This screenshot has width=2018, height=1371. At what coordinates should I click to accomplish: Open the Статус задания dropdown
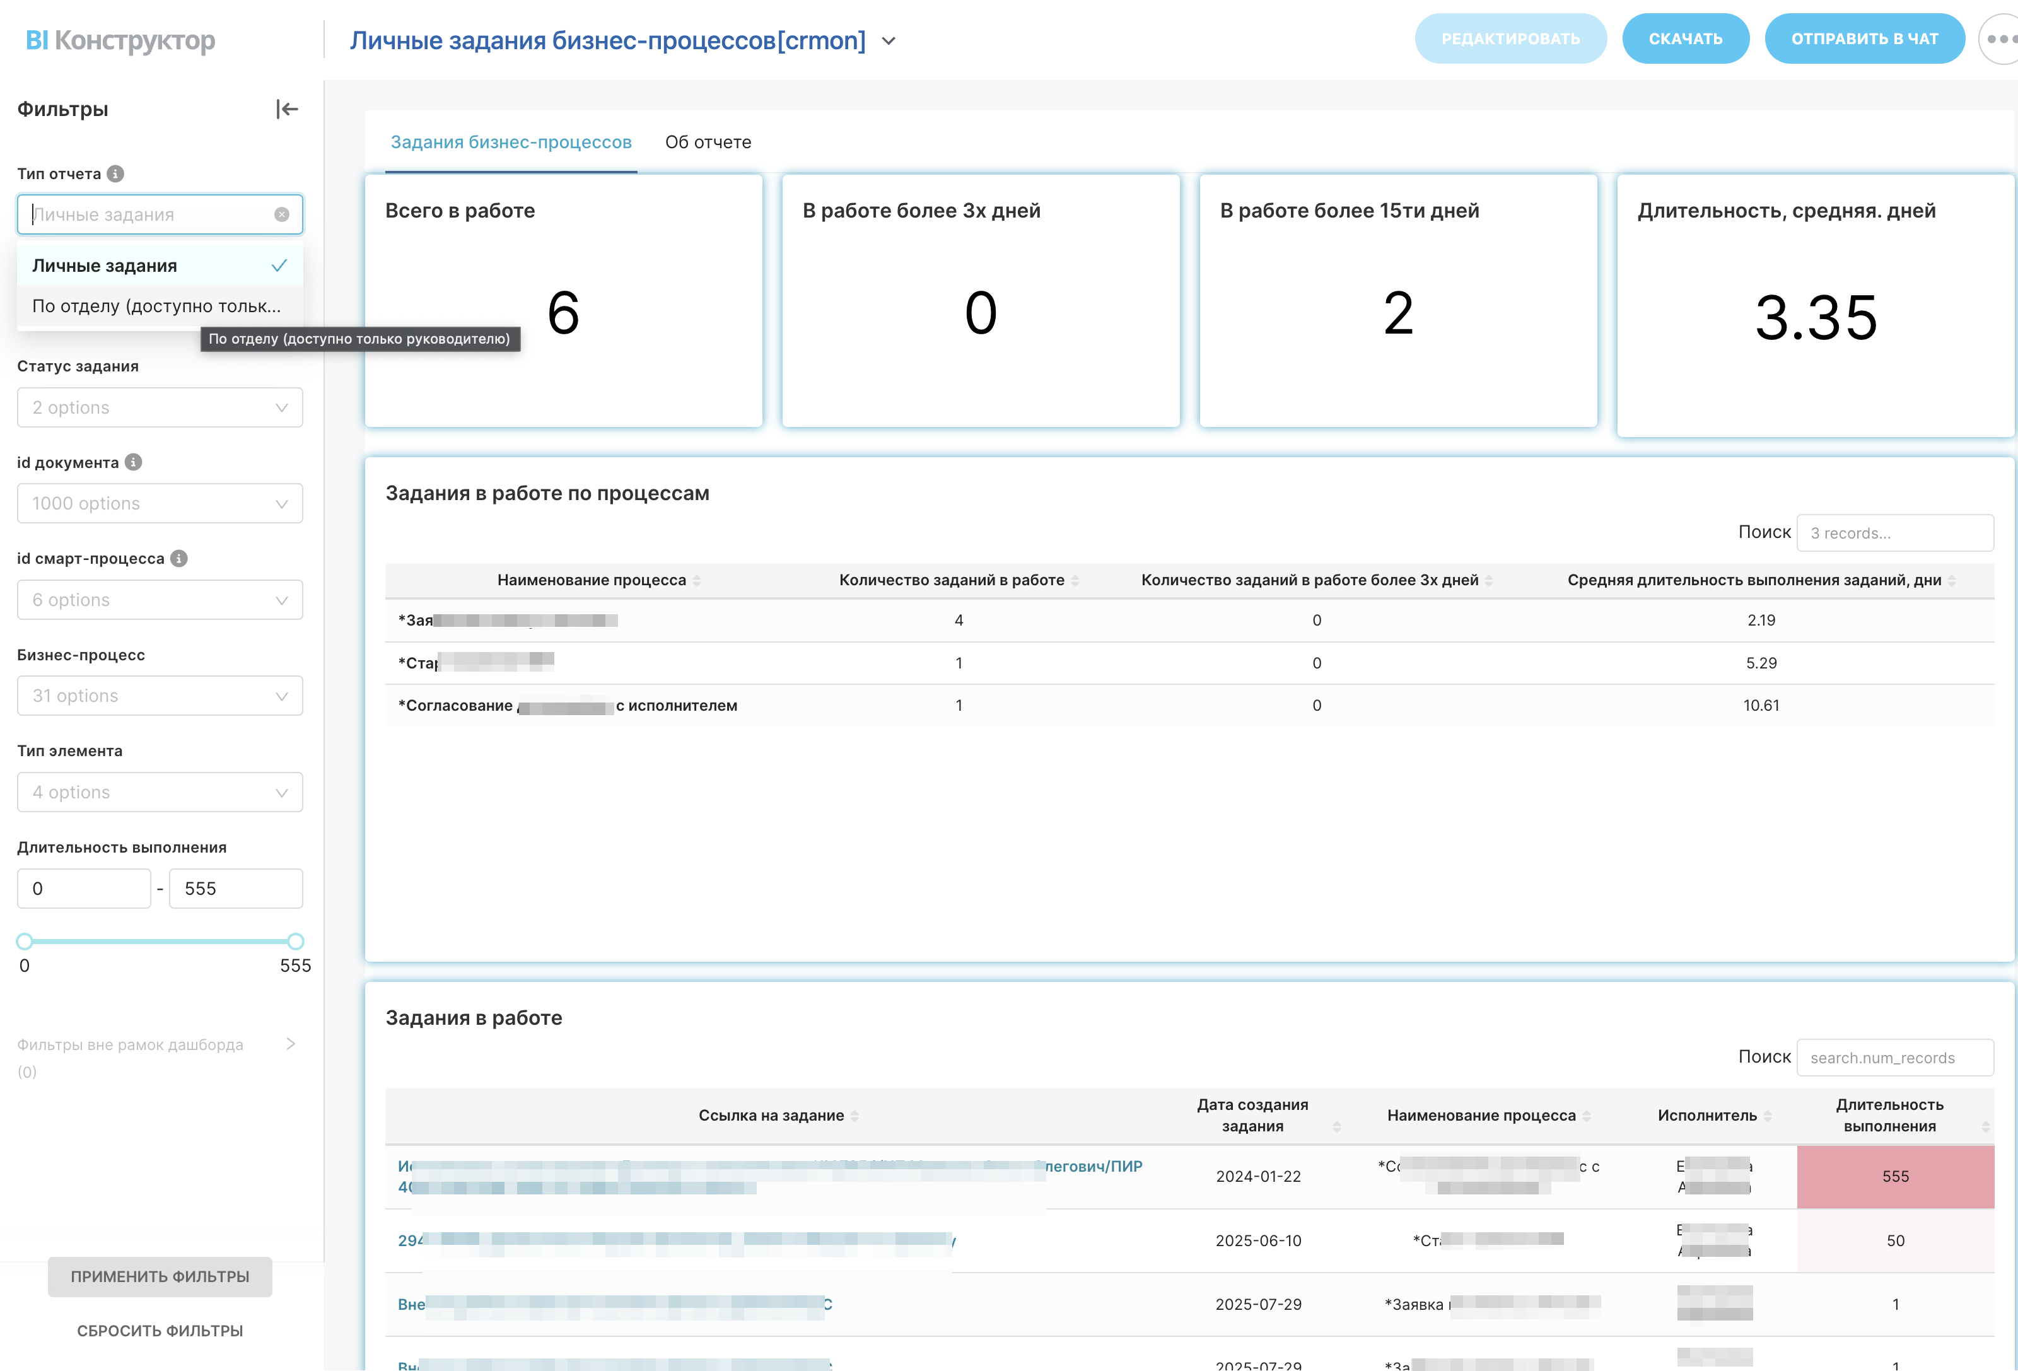pyautogui.click(x=160, y=407)
